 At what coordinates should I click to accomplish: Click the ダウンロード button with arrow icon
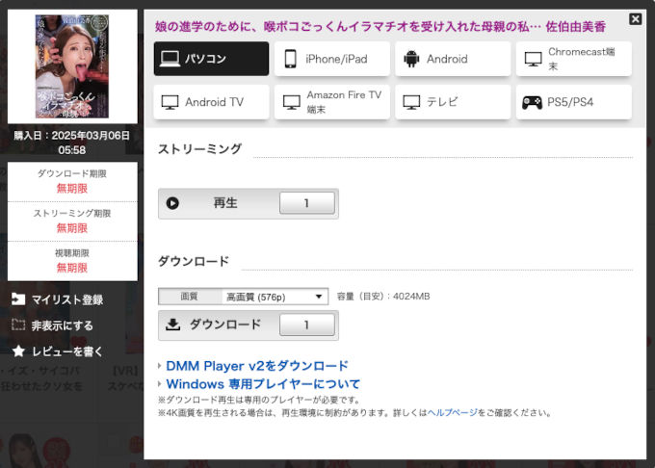pyautogui.click(x=215, y=325)
